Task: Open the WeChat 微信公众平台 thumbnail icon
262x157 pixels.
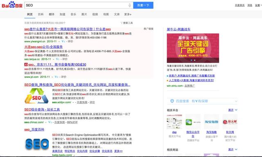Action: coord(193,122)
